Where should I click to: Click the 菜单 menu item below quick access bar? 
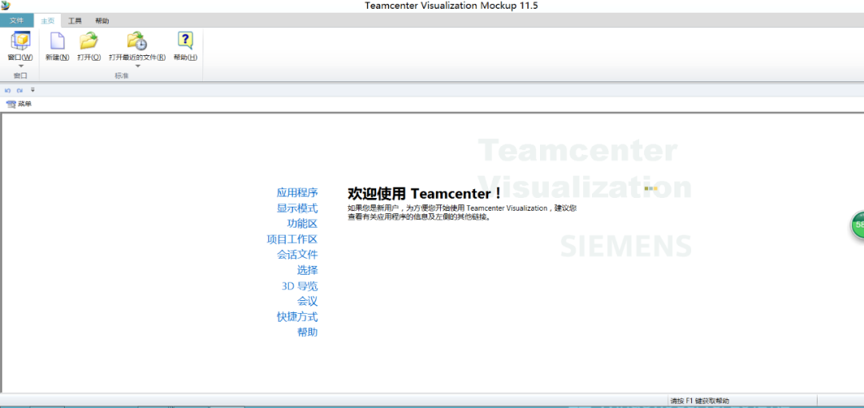pos(18,104)
